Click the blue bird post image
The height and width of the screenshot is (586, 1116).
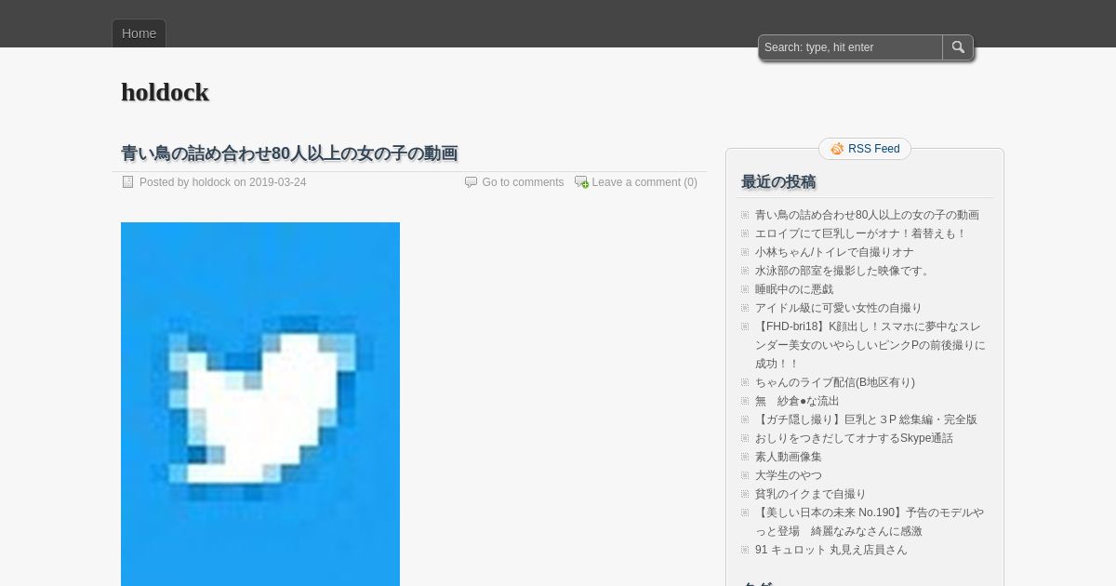tap(260, 404)
